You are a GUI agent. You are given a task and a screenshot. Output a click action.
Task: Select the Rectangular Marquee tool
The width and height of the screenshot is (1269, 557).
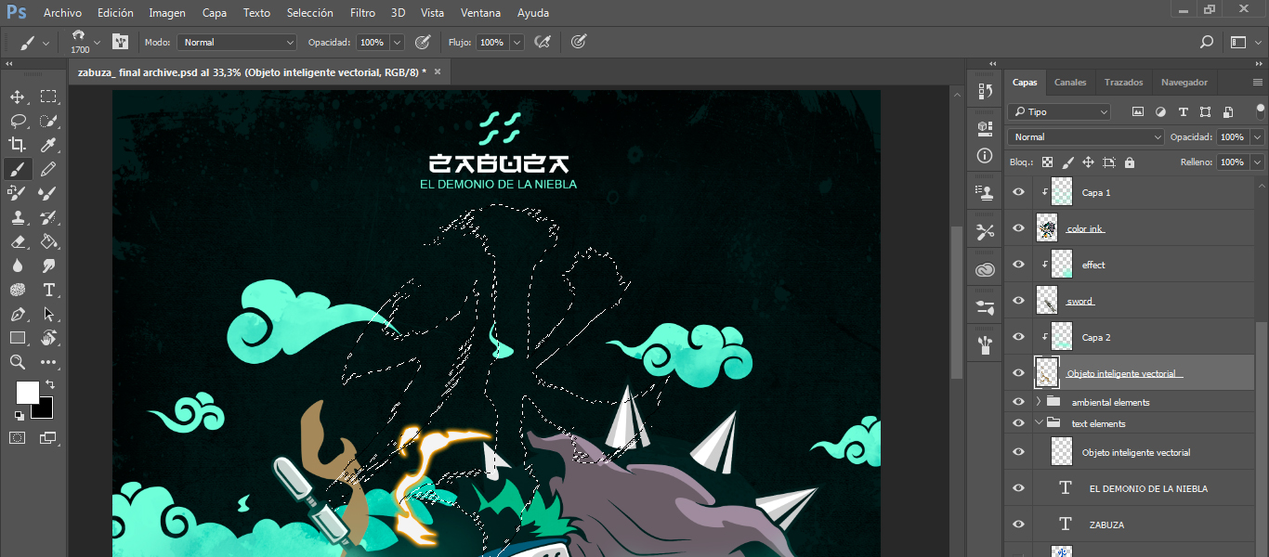tap(48, 97)
